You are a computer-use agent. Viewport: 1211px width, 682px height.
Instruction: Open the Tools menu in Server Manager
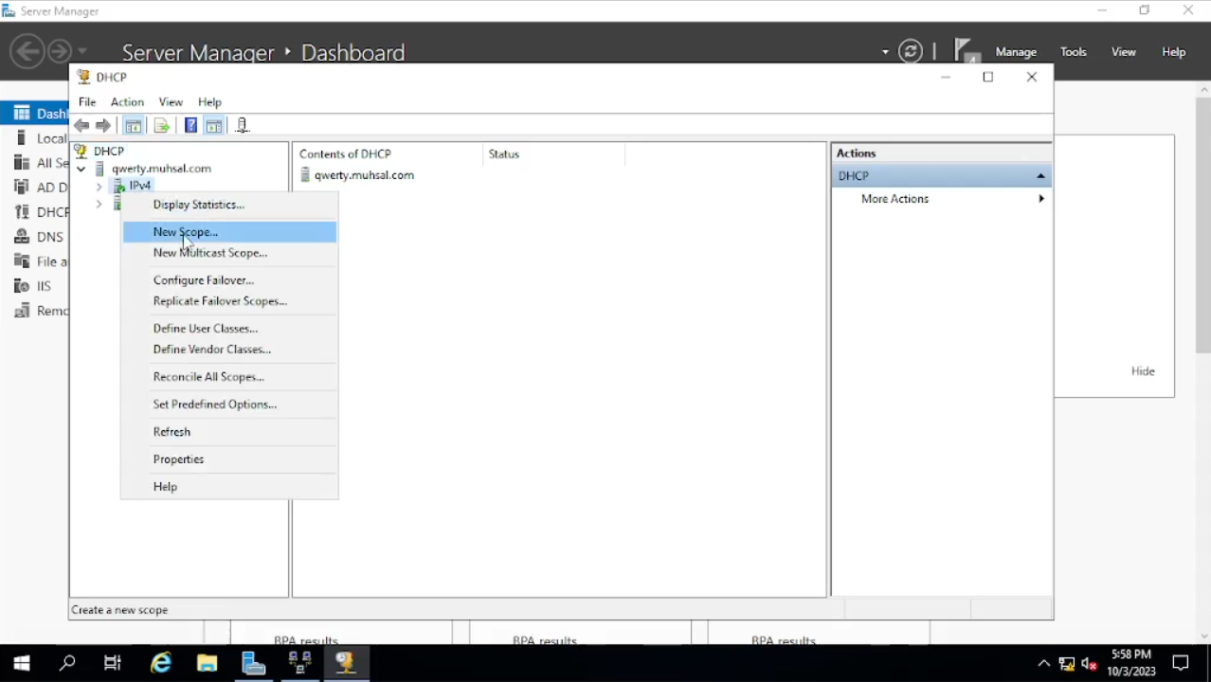click(1073, 52)
